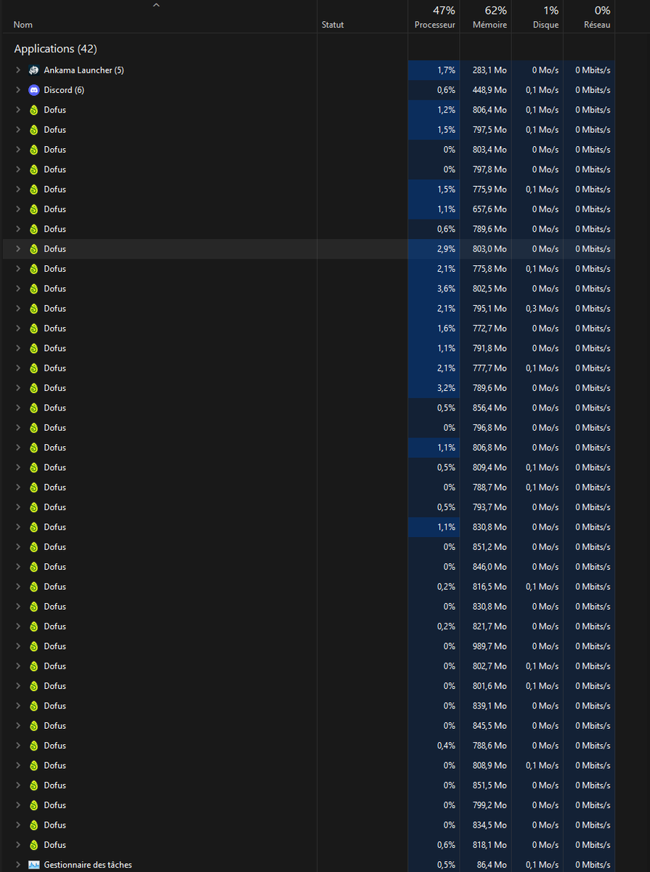This screenshot has height=872, width=650.
Task: Click the Ankama Launcher icon
Action: pos(34,70)
